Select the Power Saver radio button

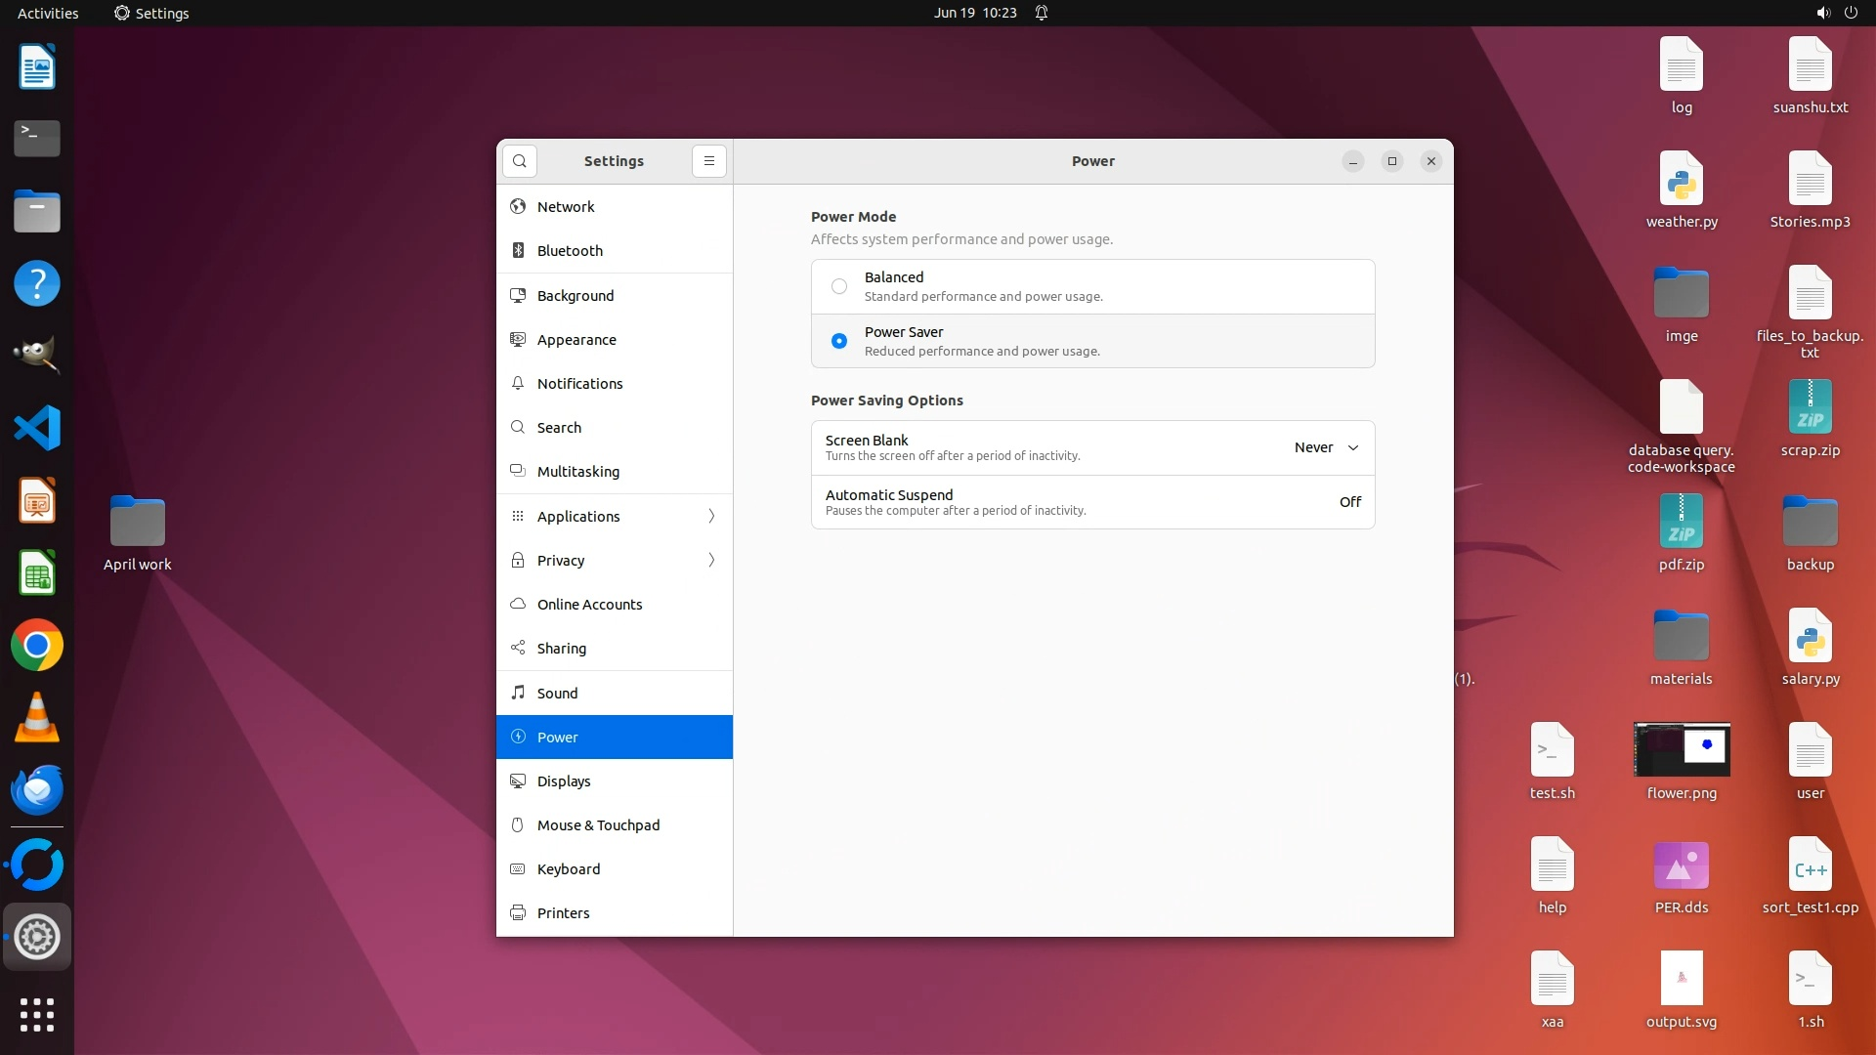(x=839, y=341)
